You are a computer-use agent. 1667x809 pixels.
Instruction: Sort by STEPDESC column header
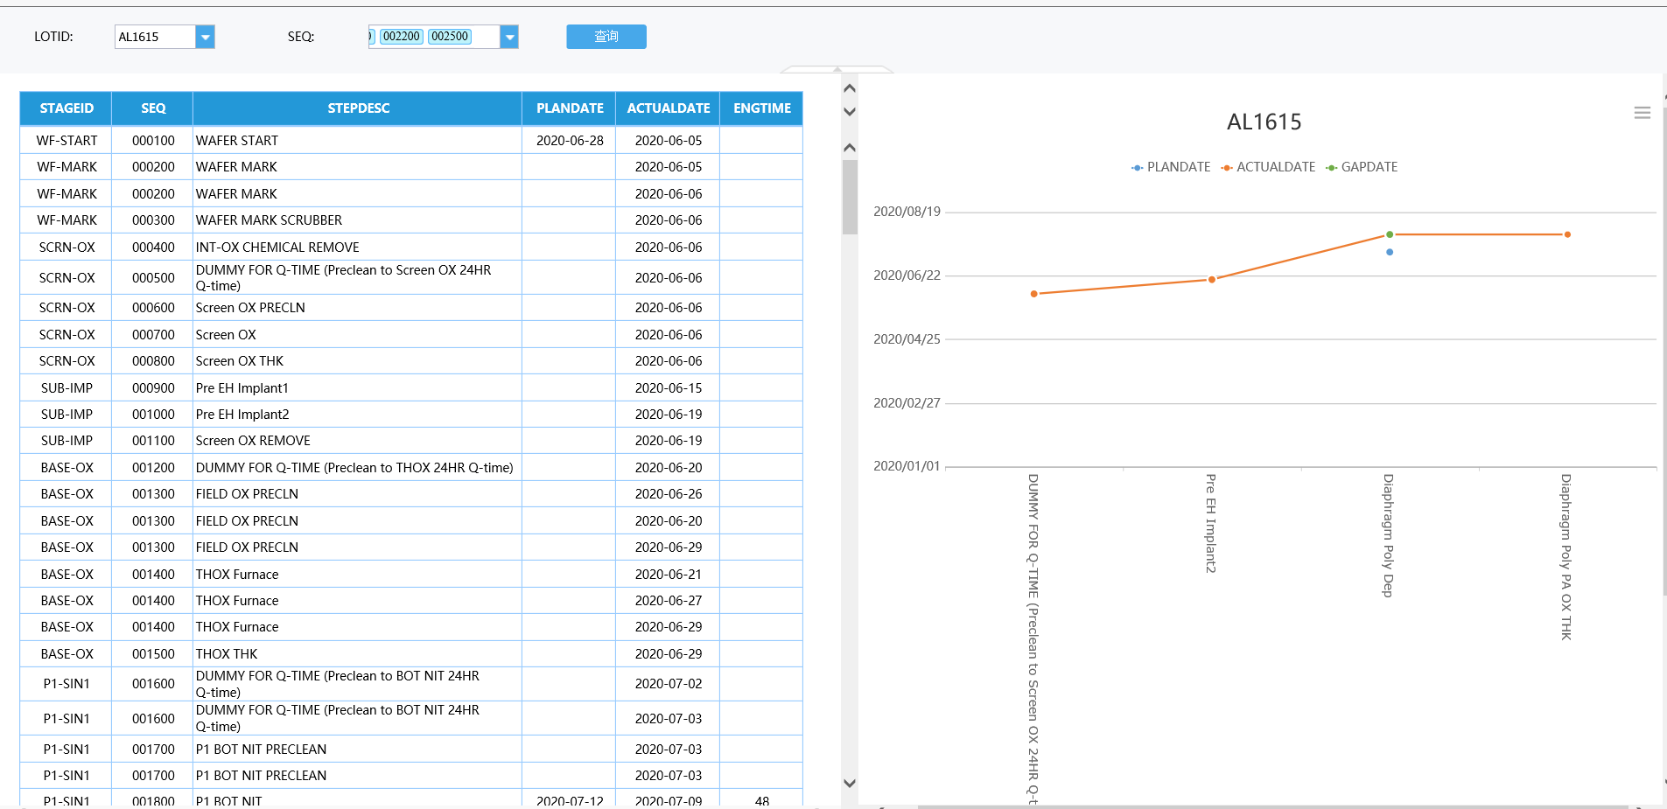pos(358,108)
